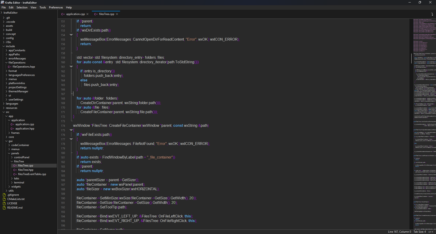Expand the controlPanel folder chevron
Viewport: 436px width, 234px height.
click(12, 157)
